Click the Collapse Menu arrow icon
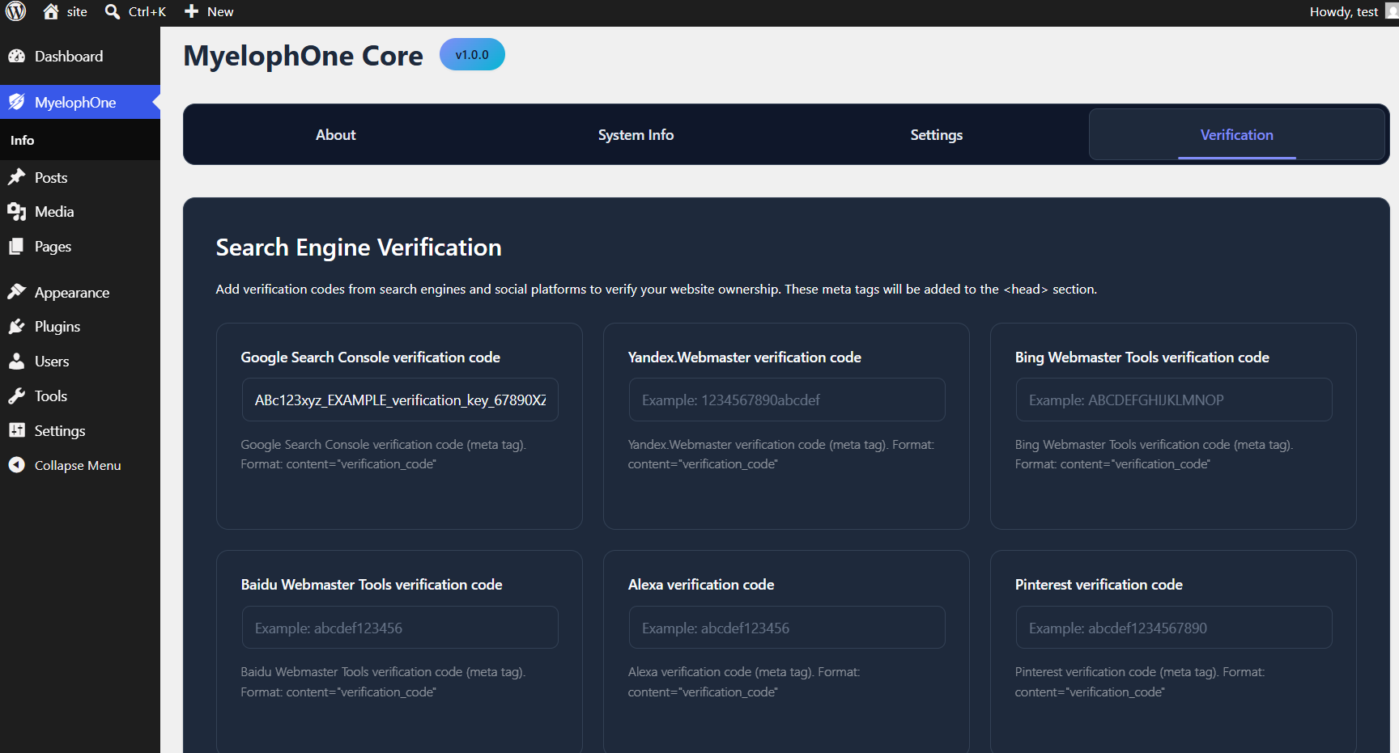This screenshot has width=1399, height=753. [17, 465]
